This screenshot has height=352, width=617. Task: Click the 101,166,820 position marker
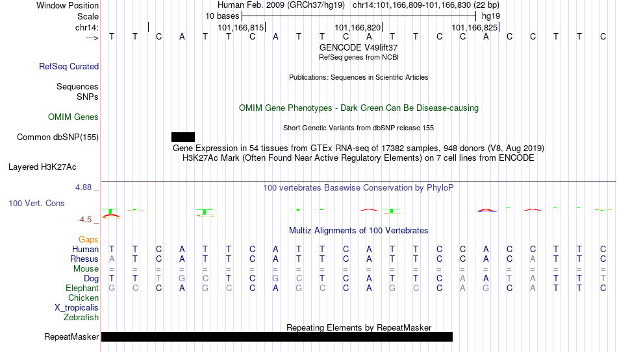click(358, 27)
